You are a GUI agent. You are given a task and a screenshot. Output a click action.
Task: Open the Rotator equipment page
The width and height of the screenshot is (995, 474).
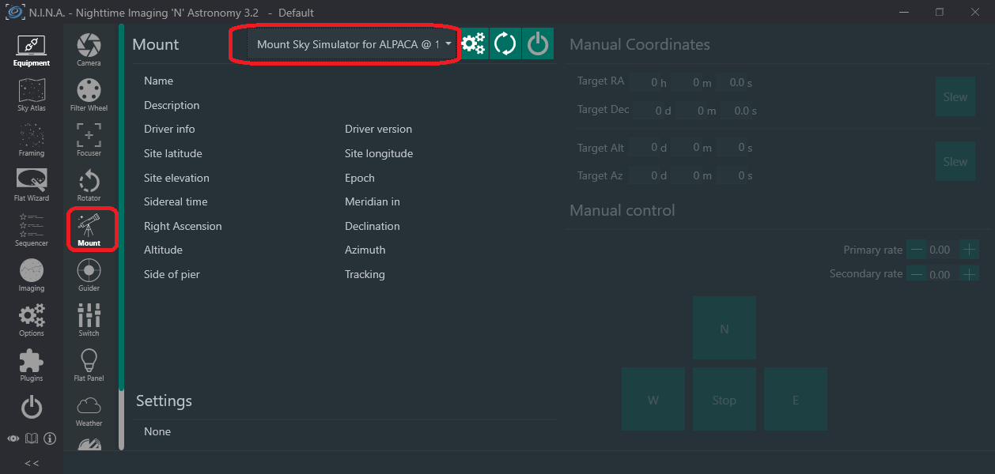tap(89, 186)
